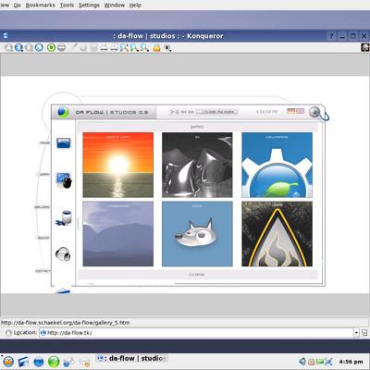Open the Tools menu
Image resolution: width=370 pixels, height=370 pixels.
click(67, 6)
